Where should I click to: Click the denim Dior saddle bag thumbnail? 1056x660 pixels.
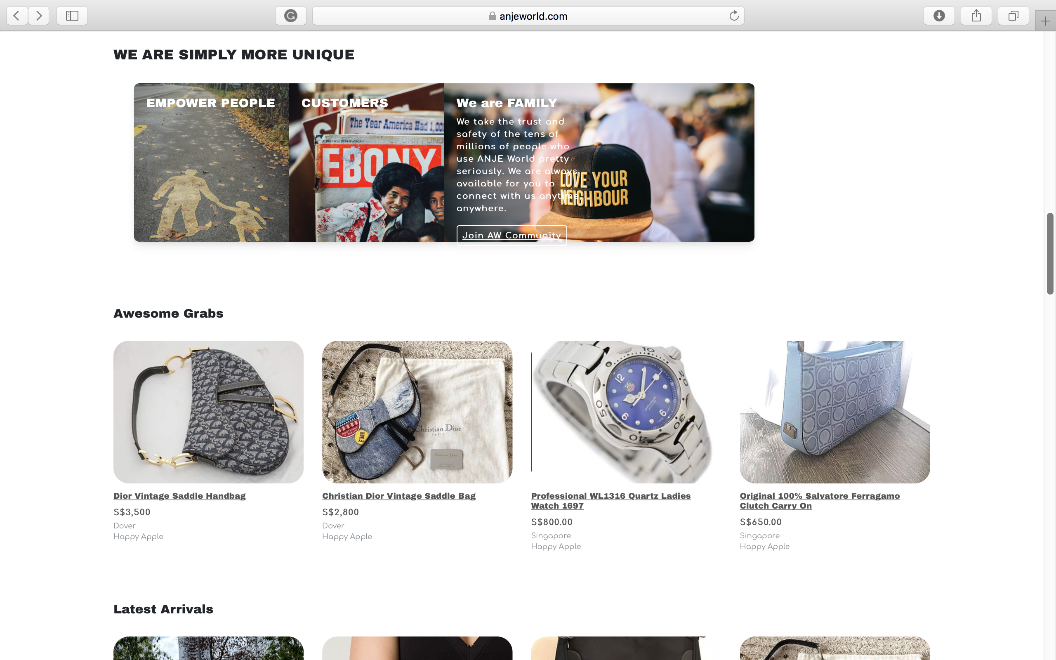(417, 412)
